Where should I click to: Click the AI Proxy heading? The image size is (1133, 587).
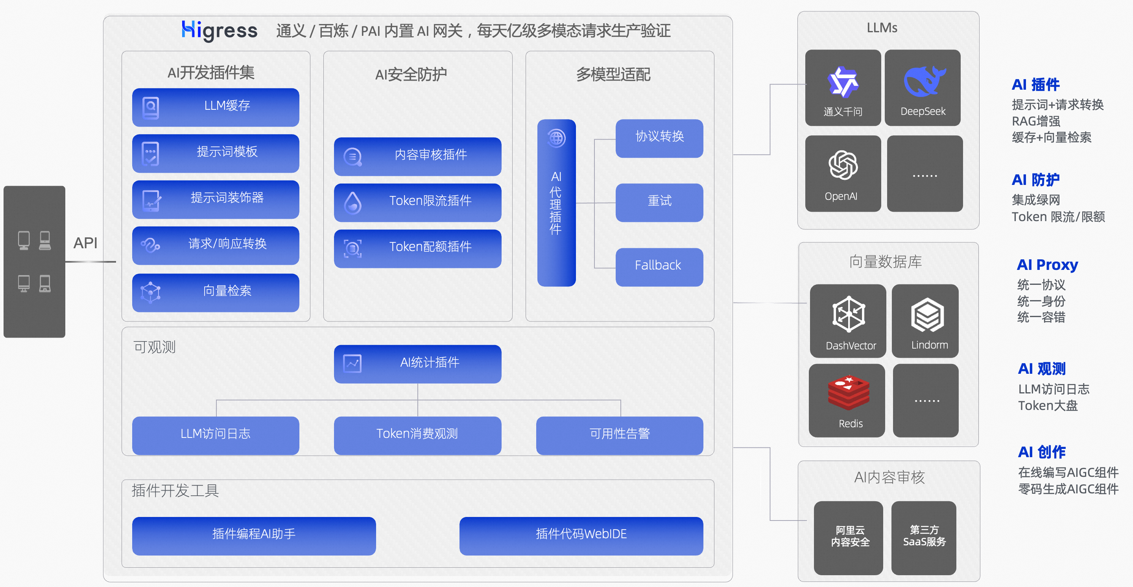1047,265
